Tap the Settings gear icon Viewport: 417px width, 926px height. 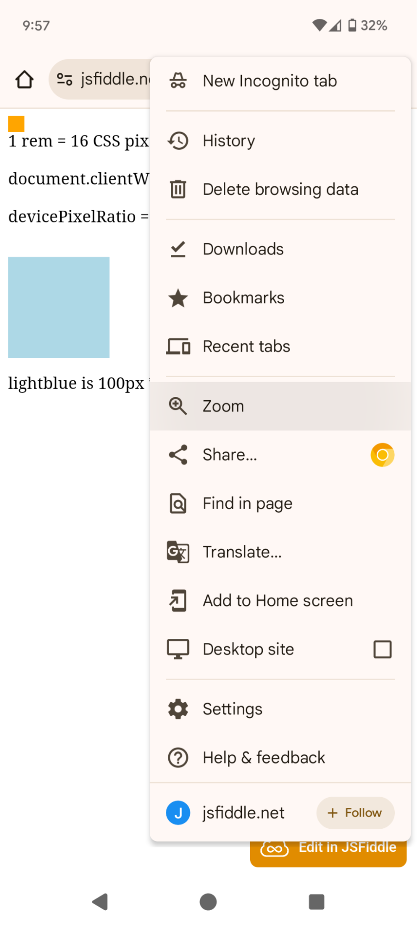[x=178, y=709]
